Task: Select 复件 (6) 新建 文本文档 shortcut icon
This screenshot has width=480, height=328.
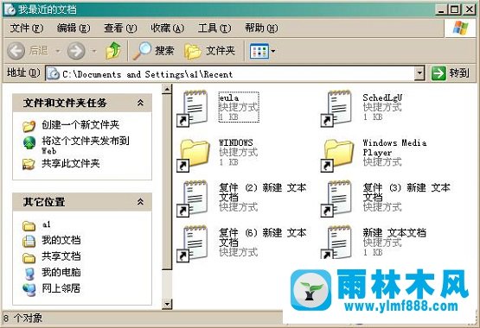Action: coord(193,243)
